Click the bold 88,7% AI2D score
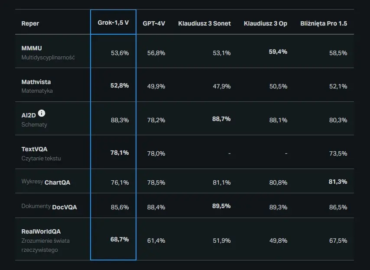Image resolution: width=370 pixels, height=270 pixels. pos(221,119)
